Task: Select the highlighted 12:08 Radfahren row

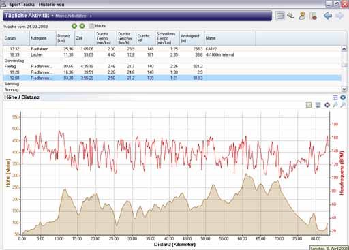Action: click(172, 78)
